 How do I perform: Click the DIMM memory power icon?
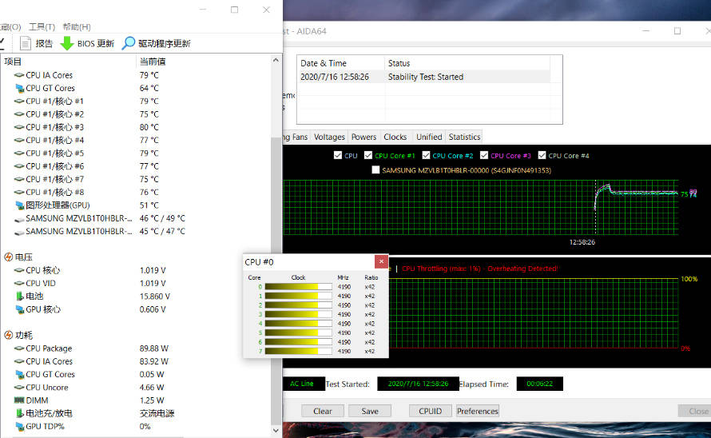coord(19,400)
